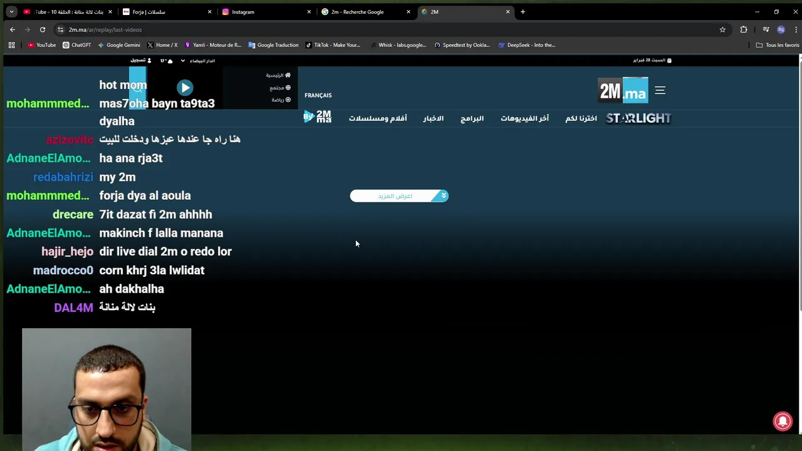This screenshot has width=802, height=451.
Task: Open the آخر الفيديوهات menu item
Action: tap(524, 118)
